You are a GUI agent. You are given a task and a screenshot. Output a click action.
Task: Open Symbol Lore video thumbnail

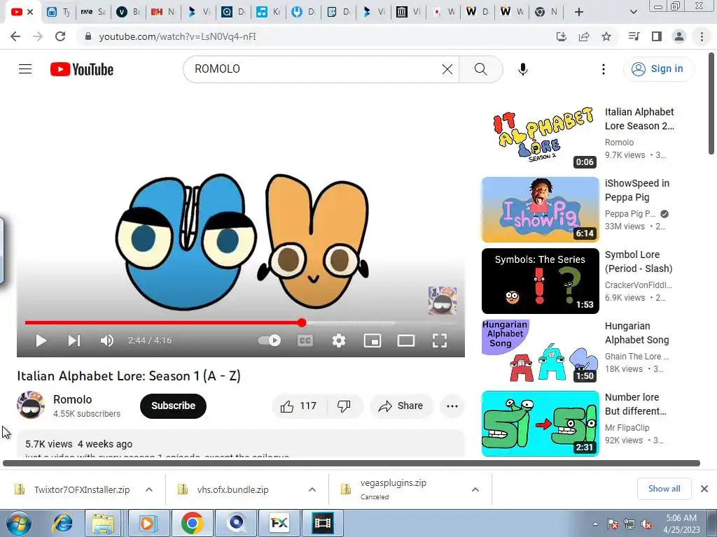click(x=541, y=281)
